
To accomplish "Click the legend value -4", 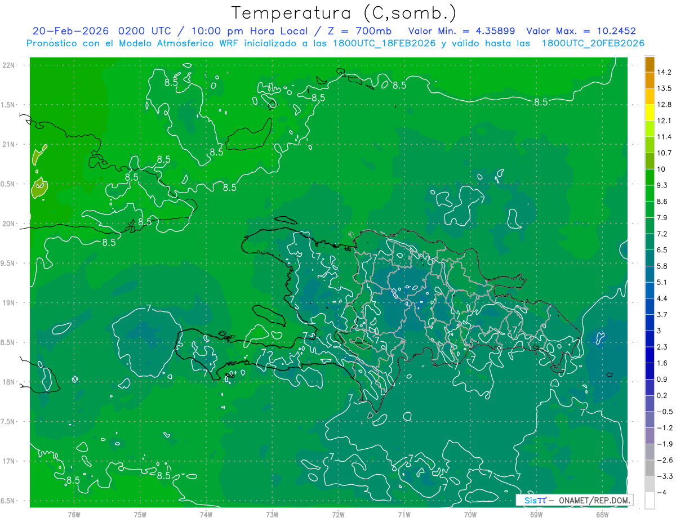I will [661, 492].
